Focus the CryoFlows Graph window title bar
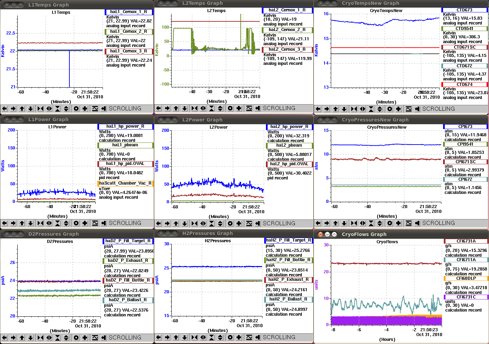The image size is (489, 344). 401,234
